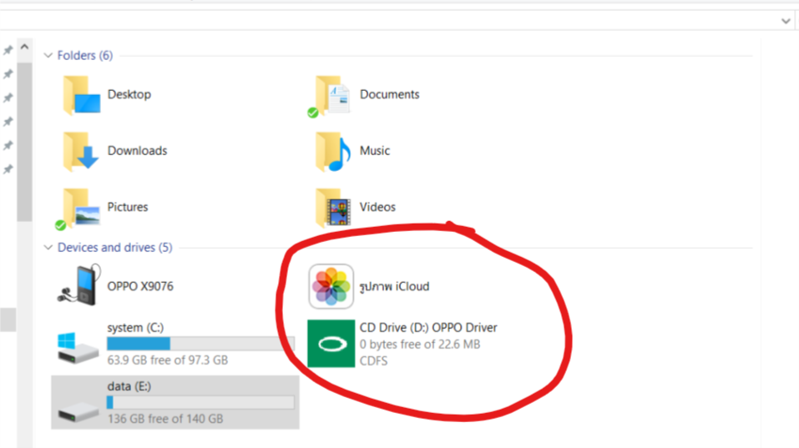Screen dimensions: 799x448
Task: Open the iCloud Photos flower icon
Action: pyautogui.click(x=331, y=286)
